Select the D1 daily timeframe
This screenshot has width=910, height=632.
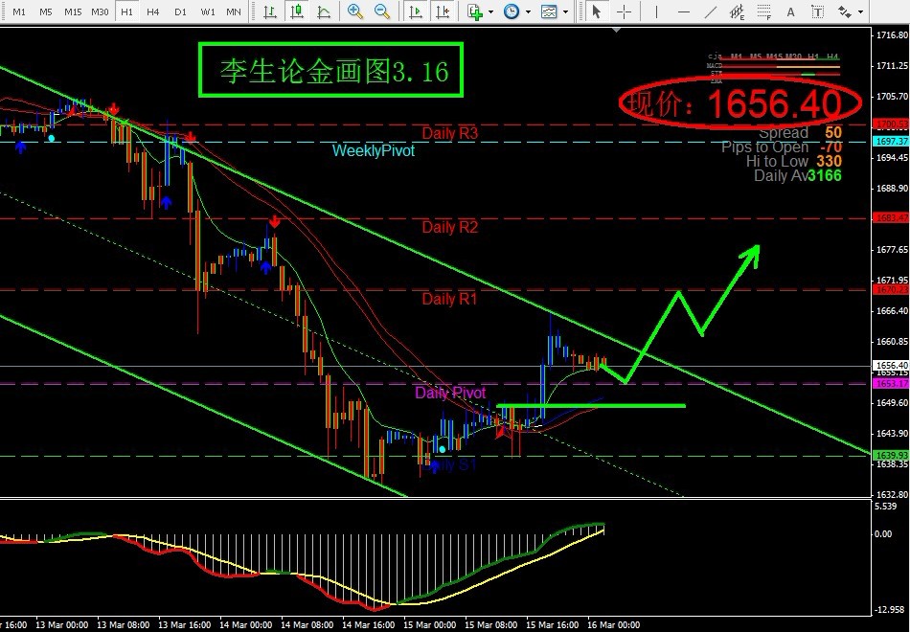pyautogui.click(x=180, y=12)
